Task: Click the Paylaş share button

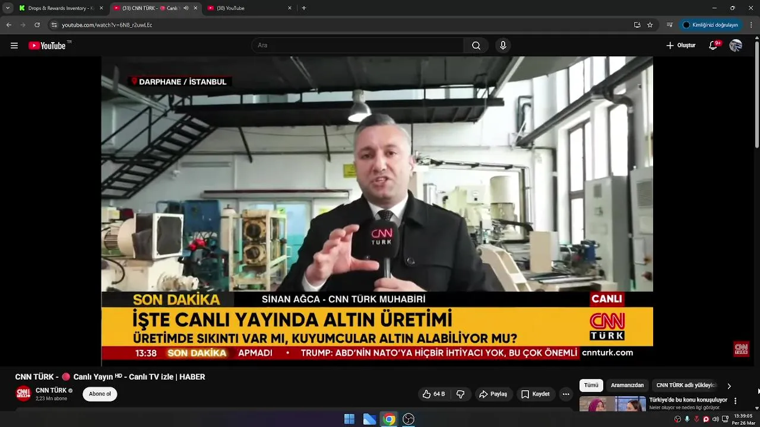Action: tap(493, 394)
